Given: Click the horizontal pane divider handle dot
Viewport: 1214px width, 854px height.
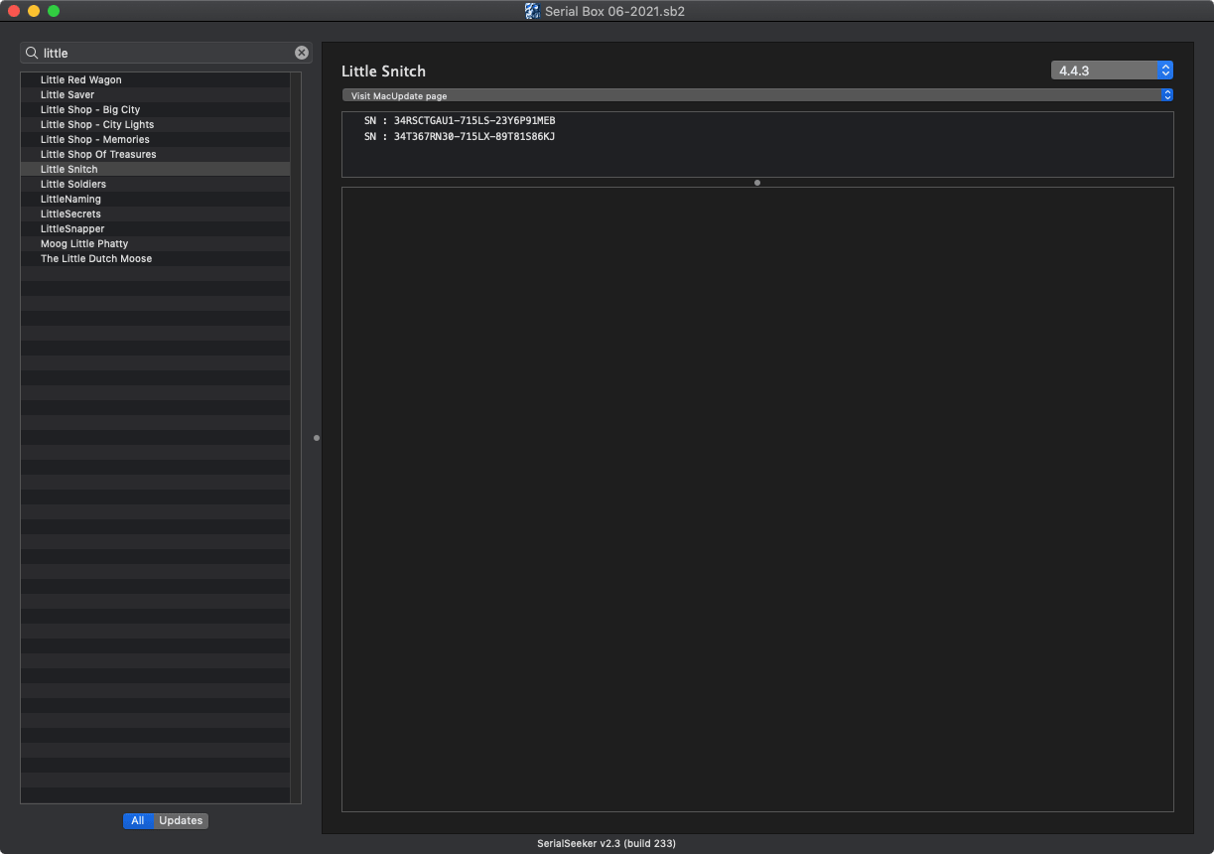Looking at the screenshot, I should [x=757, y=183].
